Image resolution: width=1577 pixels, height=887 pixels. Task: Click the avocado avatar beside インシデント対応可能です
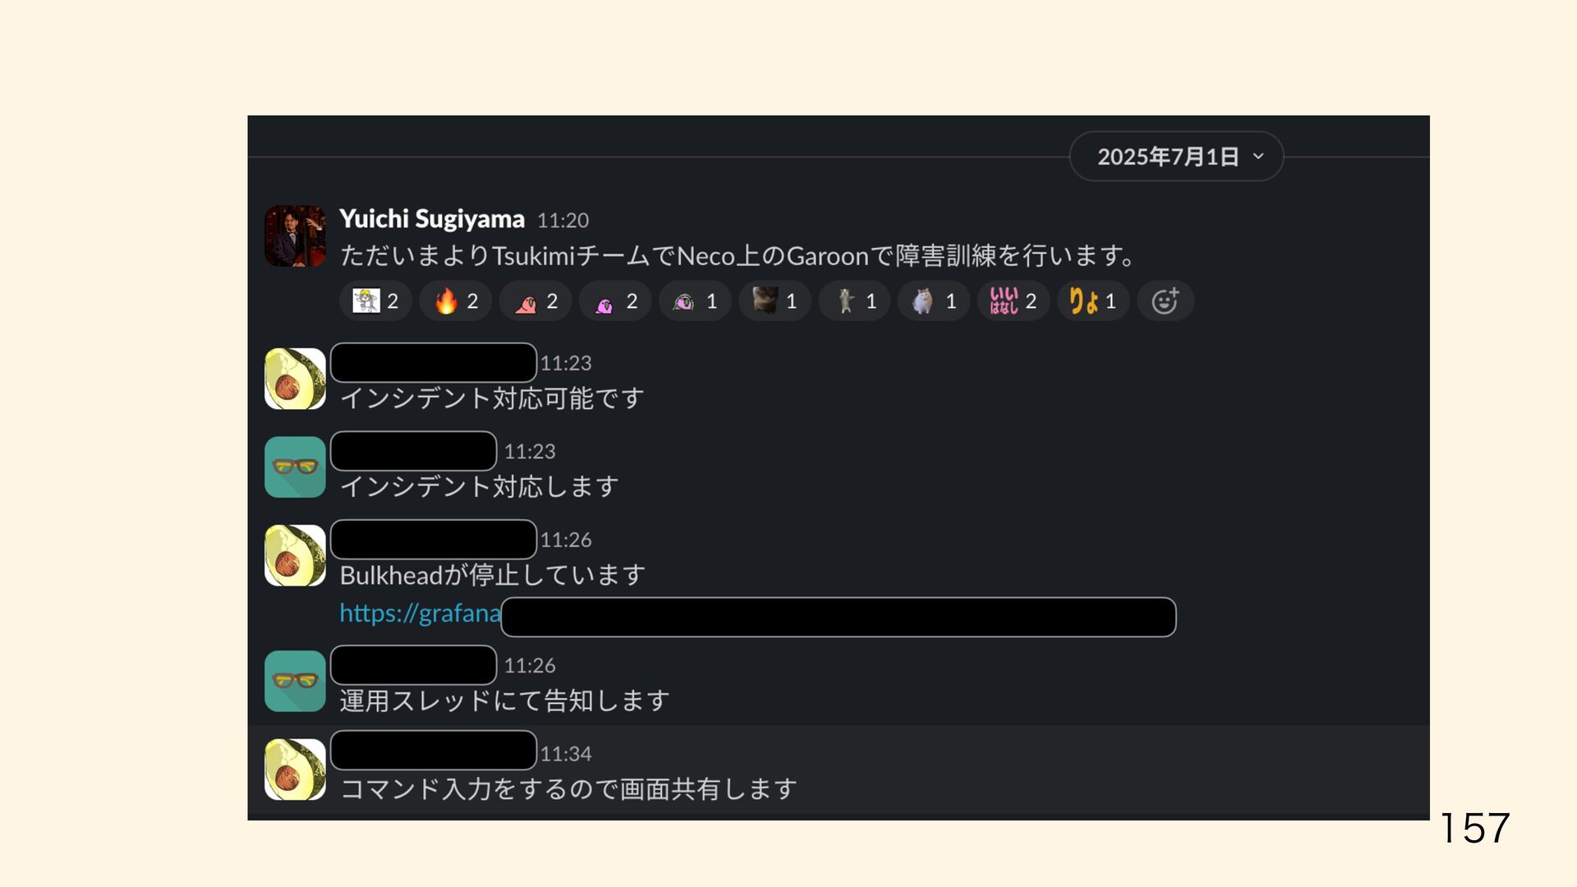click(x=295, y=379)
